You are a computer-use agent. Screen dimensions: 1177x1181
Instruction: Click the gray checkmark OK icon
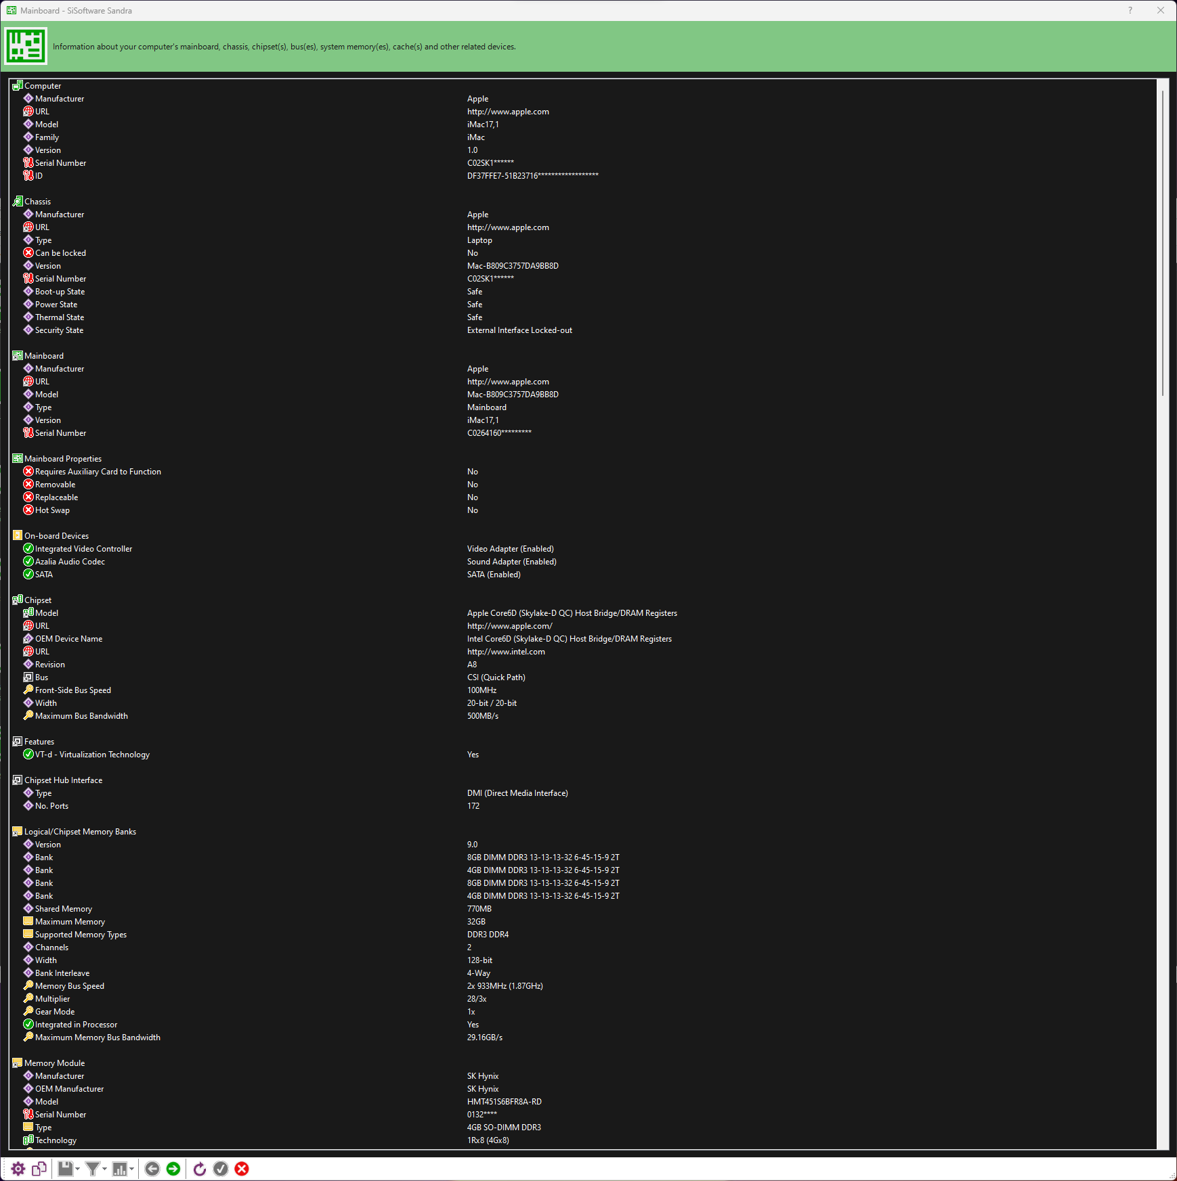tap(221, 1169)
